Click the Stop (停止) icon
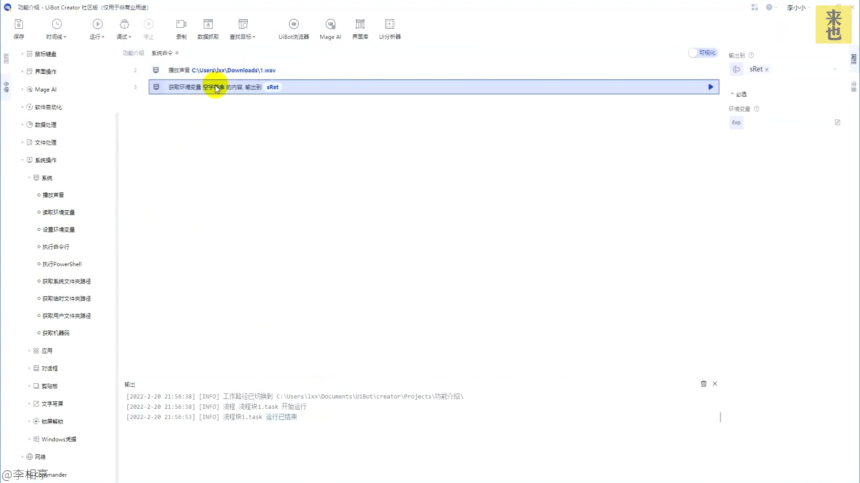The width and height of the screenshot is (860, 483). (149, 24)
